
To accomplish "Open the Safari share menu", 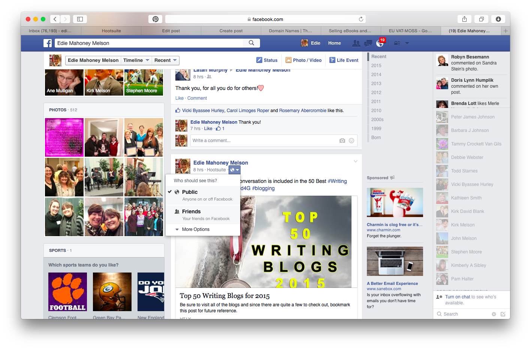I will point(464,19).
